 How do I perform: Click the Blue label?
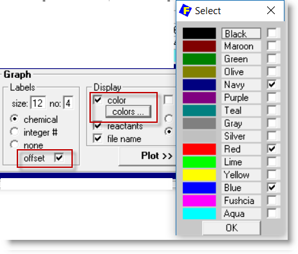click(x=241, y=188)
